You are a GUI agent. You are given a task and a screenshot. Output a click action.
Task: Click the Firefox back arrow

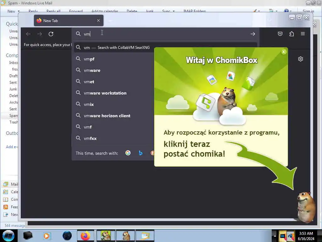pos(28,34)
